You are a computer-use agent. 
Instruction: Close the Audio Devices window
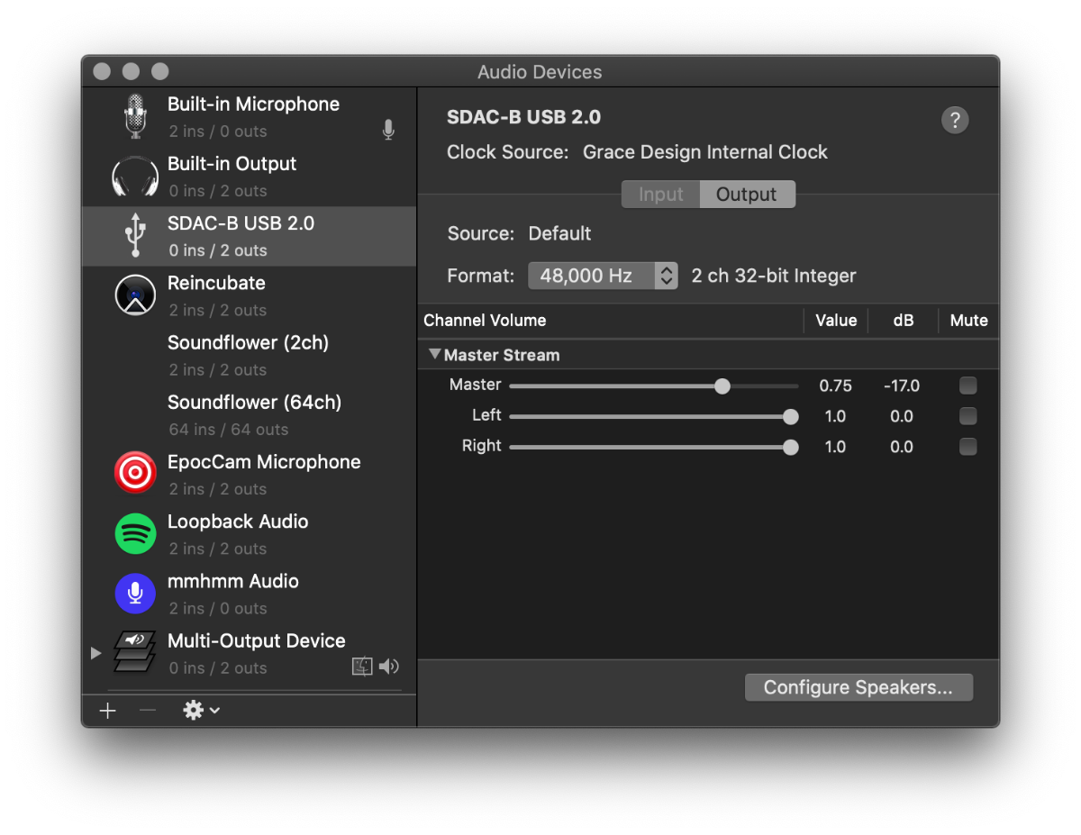[102, 71]
